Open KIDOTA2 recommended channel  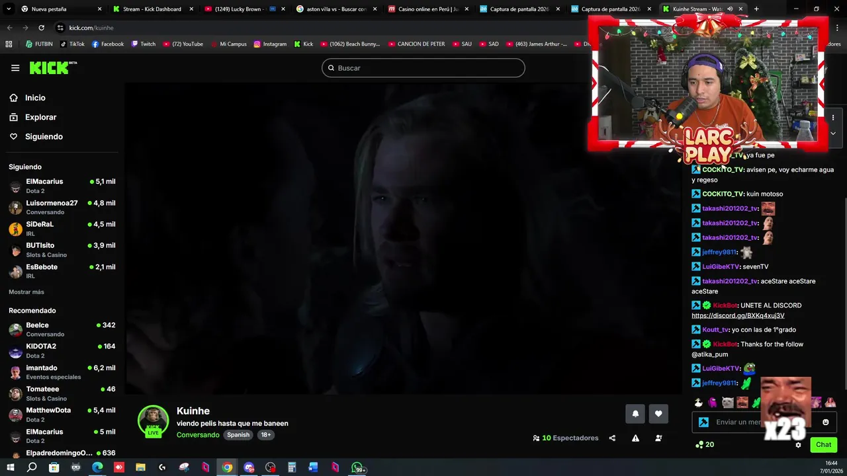[62, 350]
